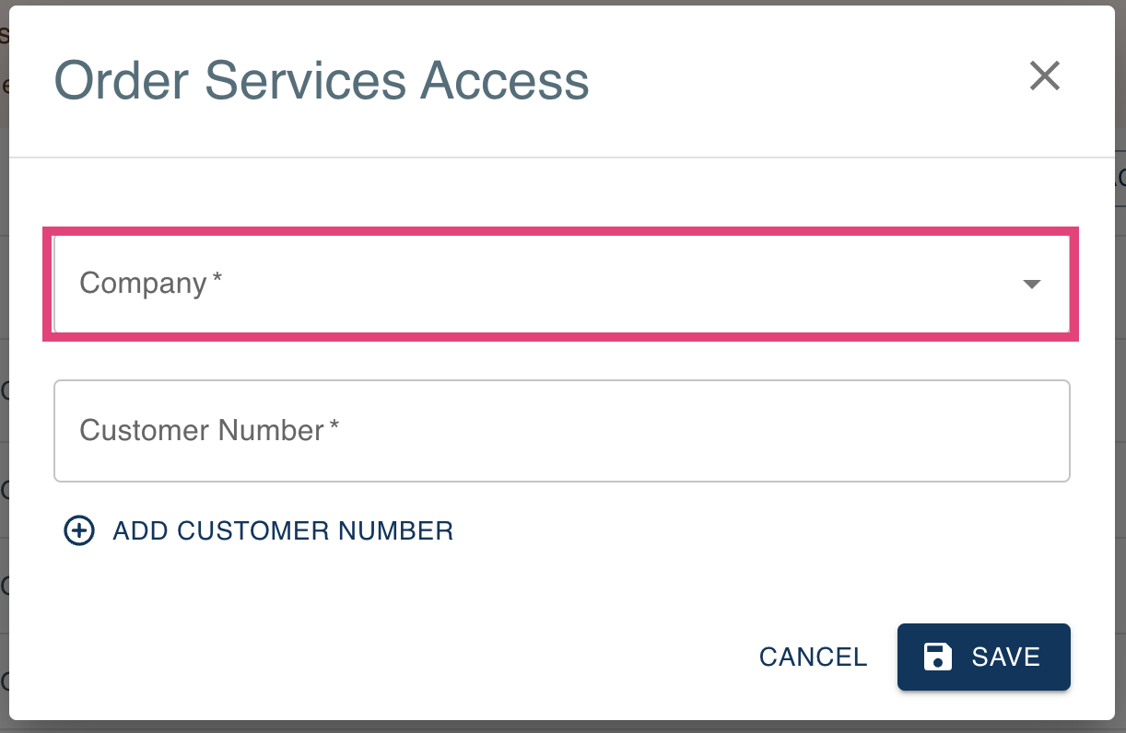Focus the Customer Number input field

coord(562,431)
